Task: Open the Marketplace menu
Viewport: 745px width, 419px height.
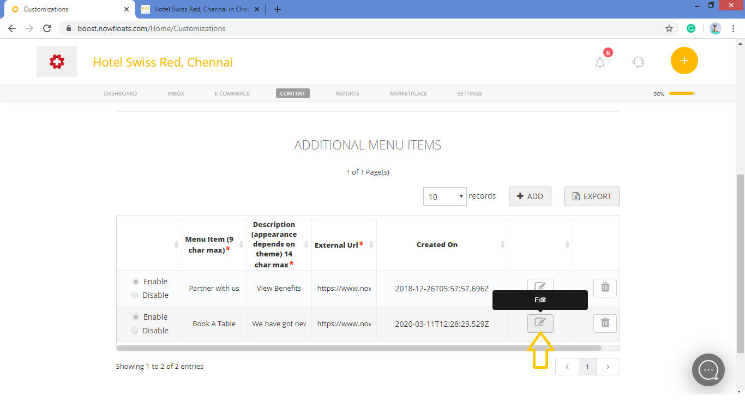Action: [x=408, y=93]
